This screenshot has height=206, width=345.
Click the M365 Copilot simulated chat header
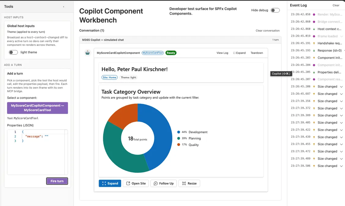tap(103, 40)
